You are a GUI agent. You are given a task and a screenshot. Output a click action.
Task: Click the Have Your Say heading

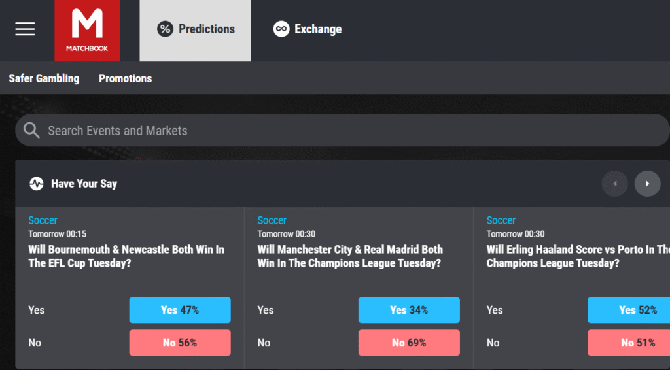[x=84, y=184]
